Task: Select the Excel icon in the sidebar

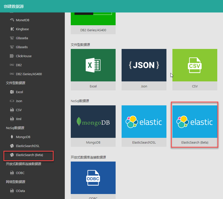Action: point(12,92)
